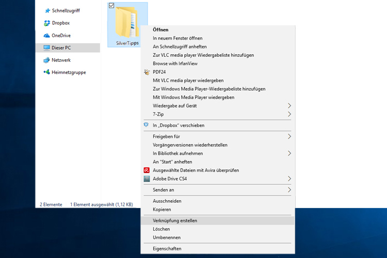Screen dimensions: 387x258
Task: Click the Schnellzugriff star icon
Action: pos(47,11)
